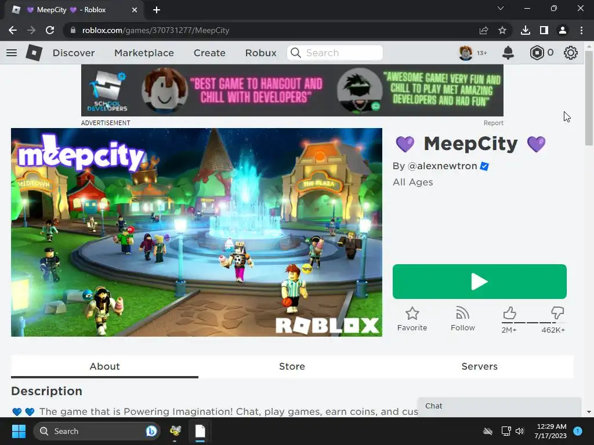View site information lock icon

[x=73, y=30]
